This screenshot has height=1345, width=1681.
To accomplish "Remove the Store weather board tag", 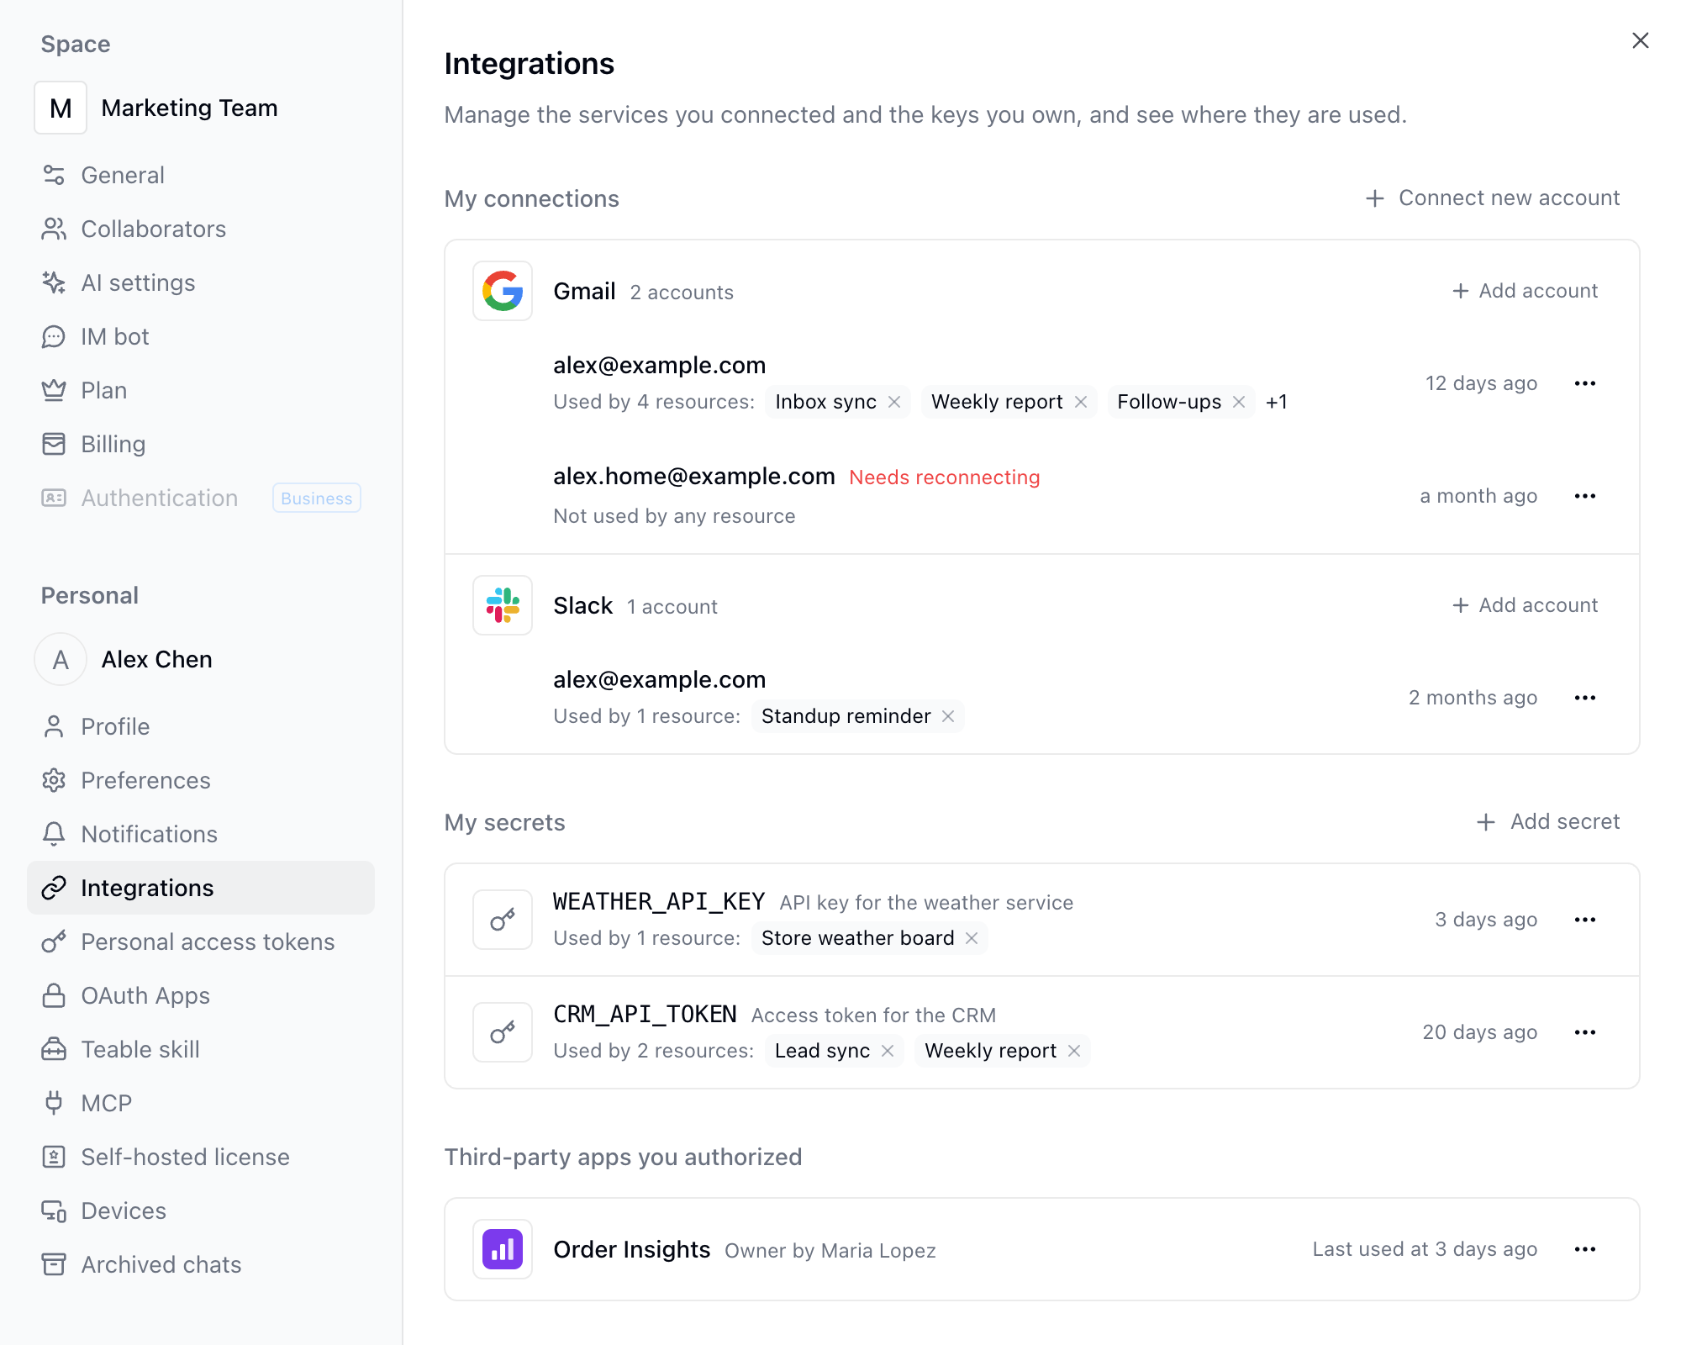I will pos(972,938).
